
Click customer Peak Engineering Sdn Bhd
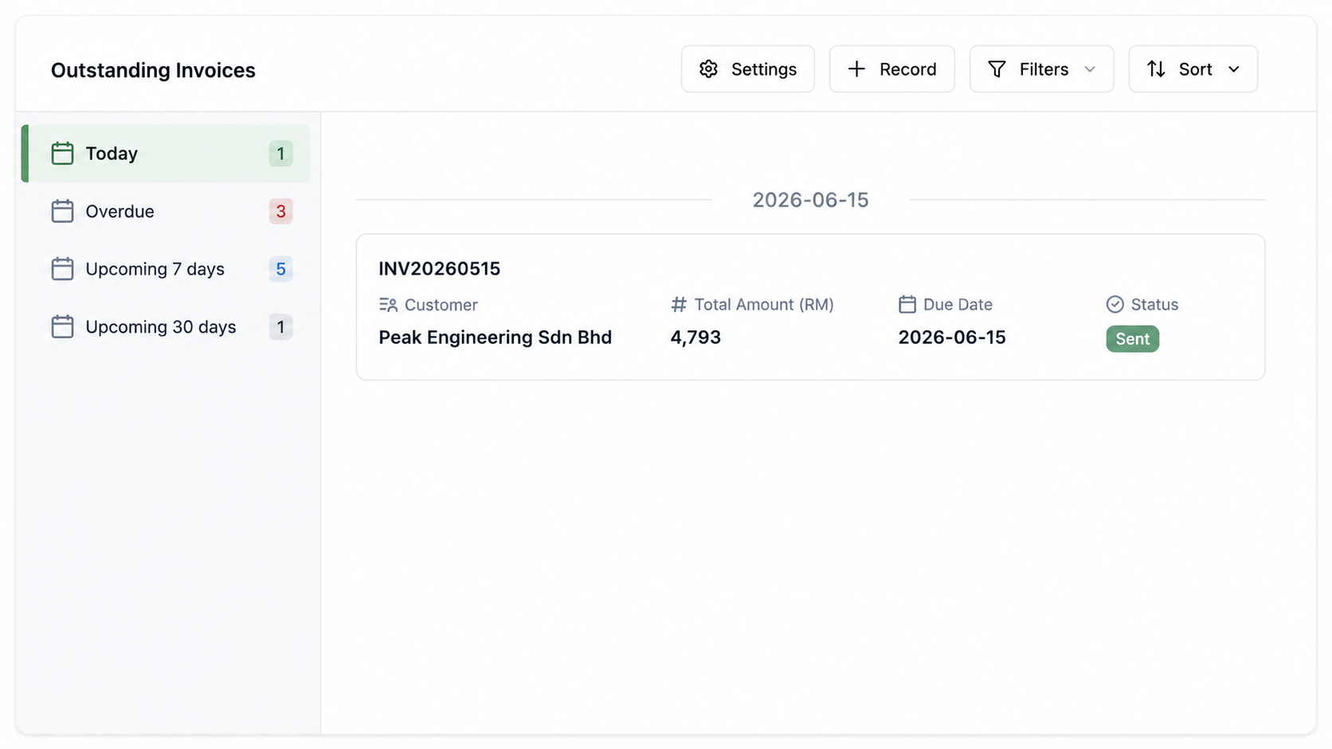[x=495, y=337]
